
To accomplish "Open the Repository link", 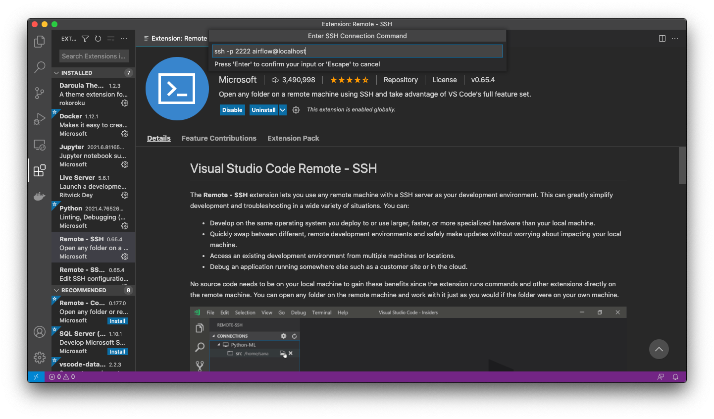I will pos(401,80).
